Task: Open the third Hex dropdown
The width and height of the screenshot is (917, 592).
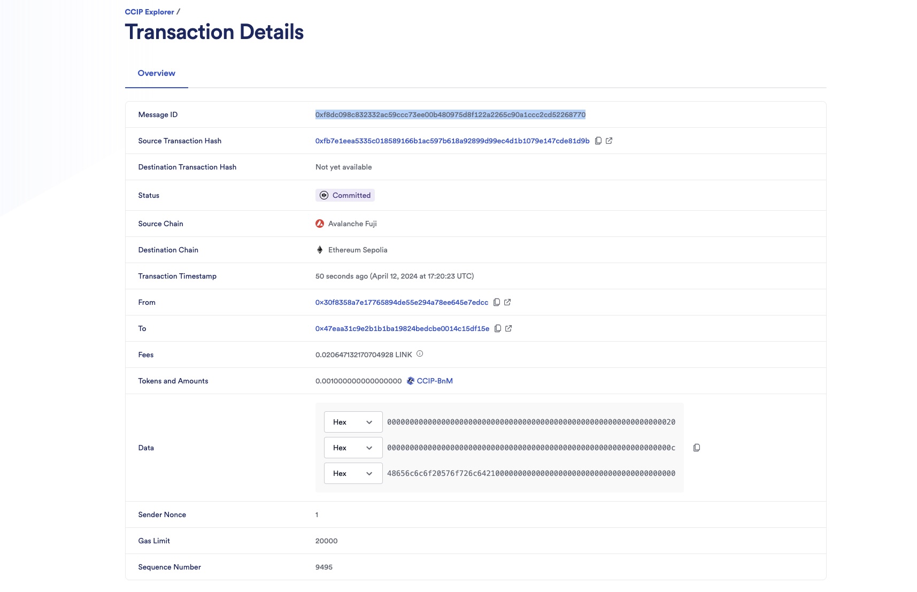Action: tap(352, 473)
